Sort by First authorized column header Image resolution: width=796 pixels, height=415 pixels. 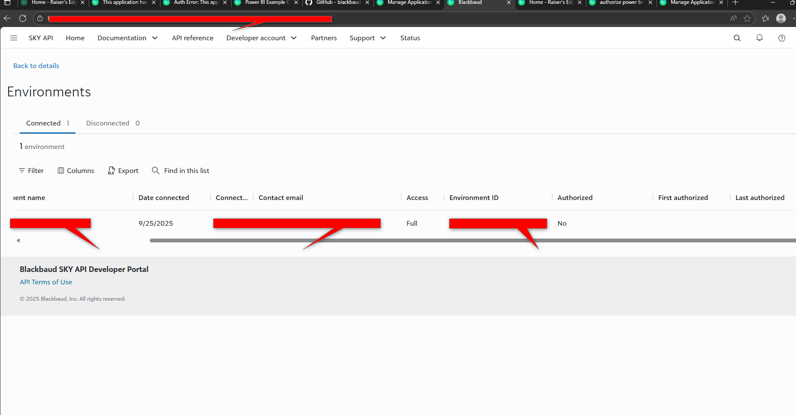pos(683,198)
